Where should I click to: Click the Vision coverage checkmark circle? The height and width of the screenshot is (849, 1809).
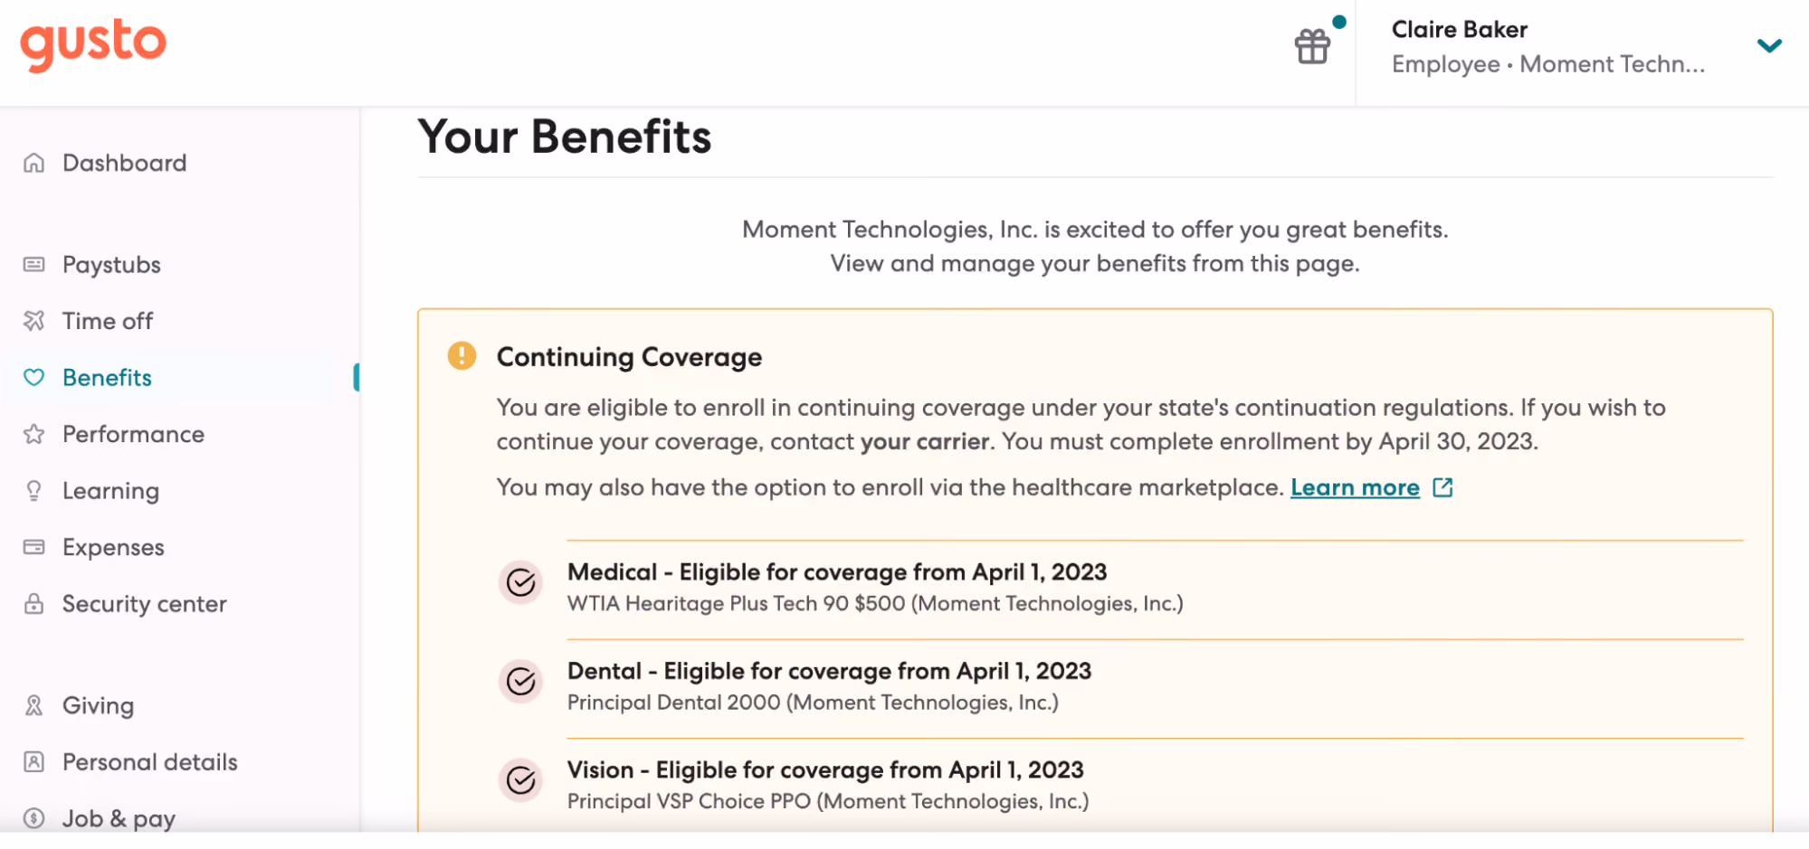pyautogui.click(x=520, y=779)
